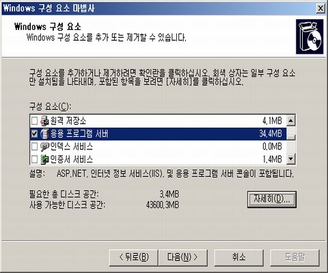The height and width of the screenshot is (273, 328).
Task: Click the list scroll up arrow
Action: click(290, 121)
